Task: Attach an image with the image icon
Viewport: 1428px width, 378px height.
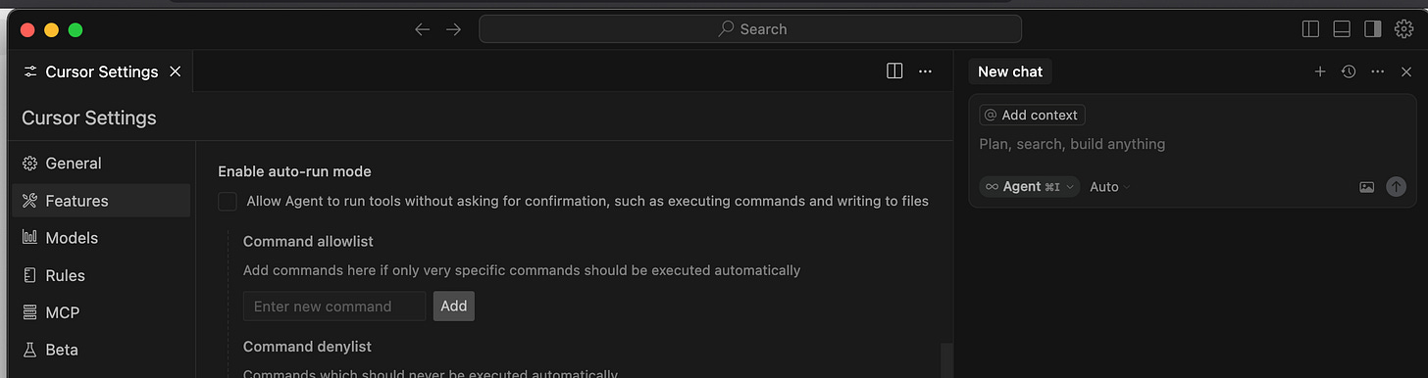Action: pyautogui.click(x=1367, y=187)
